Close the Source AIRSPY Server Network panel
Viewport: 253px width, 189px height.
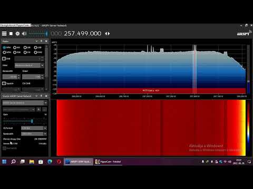[46, 96]
